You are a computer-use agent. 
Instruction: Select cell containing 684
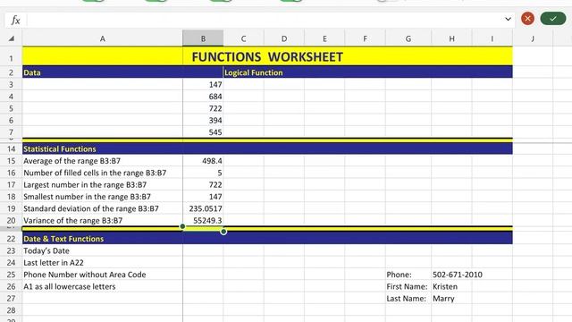203,97
